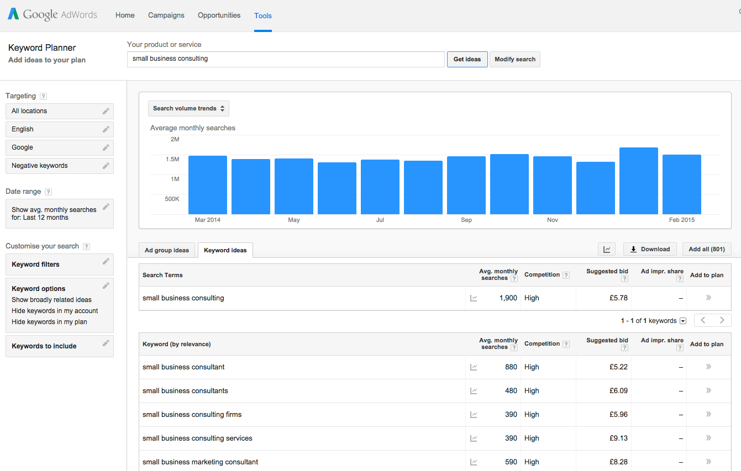Open Competition help icon in Search Terms header
The image size is (741, 471).
[566, 275]
